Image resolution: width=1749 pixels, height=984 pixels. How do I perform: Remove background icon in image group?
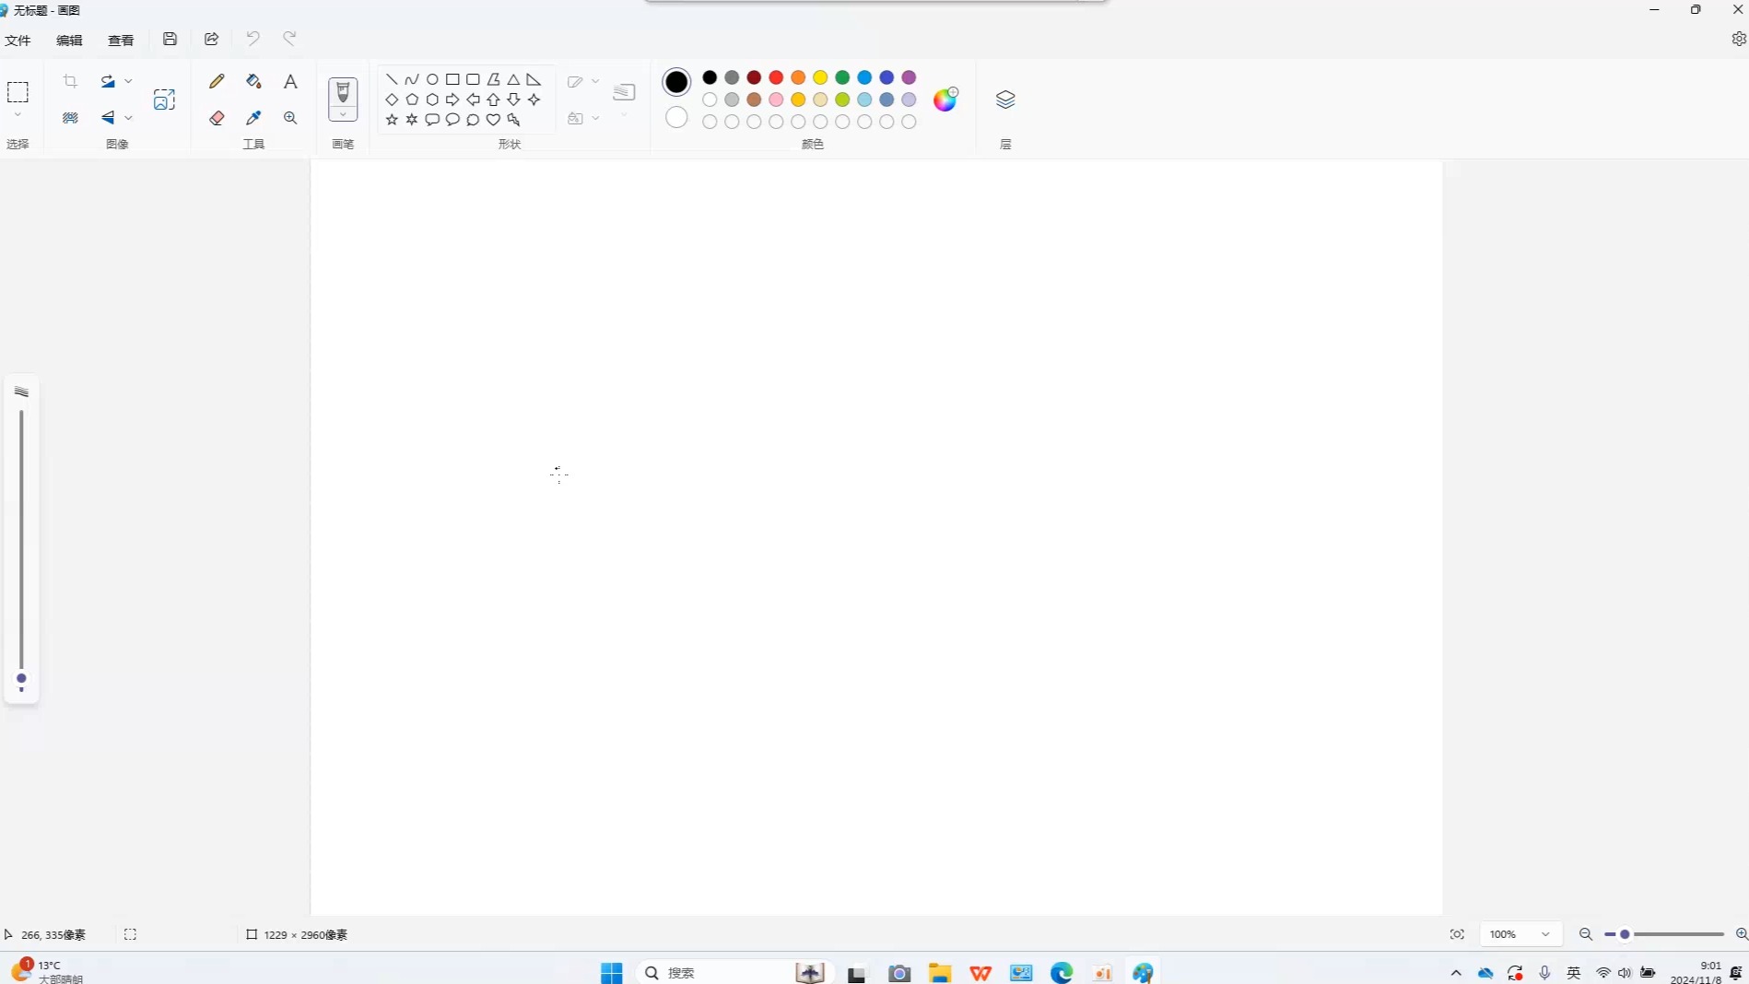point(70,118)
